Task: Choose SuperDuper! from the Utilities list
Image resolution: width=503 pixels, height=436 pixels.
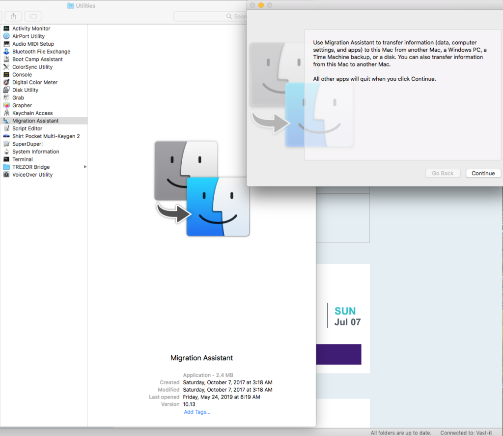Action: pyautogui.click(x=27, y=144)
